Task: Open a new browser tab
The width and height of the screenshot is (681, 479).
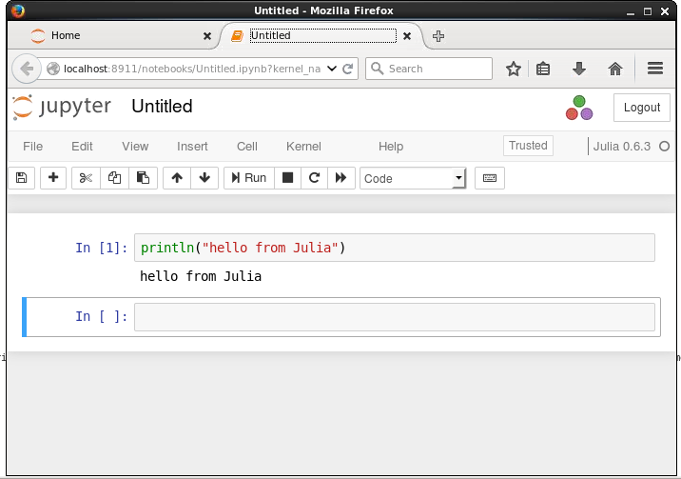Action: (438, 36)
